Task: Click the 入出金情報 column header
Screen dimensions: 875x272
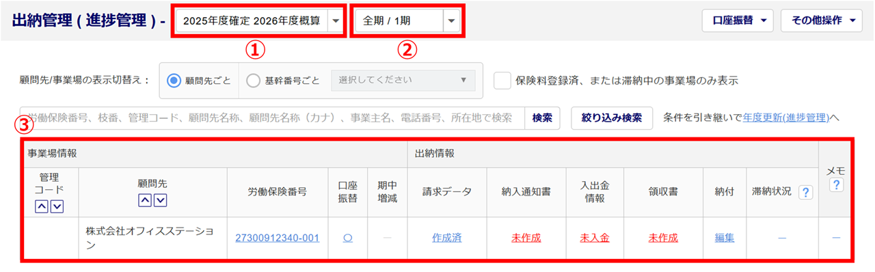Action: point(594,192)
